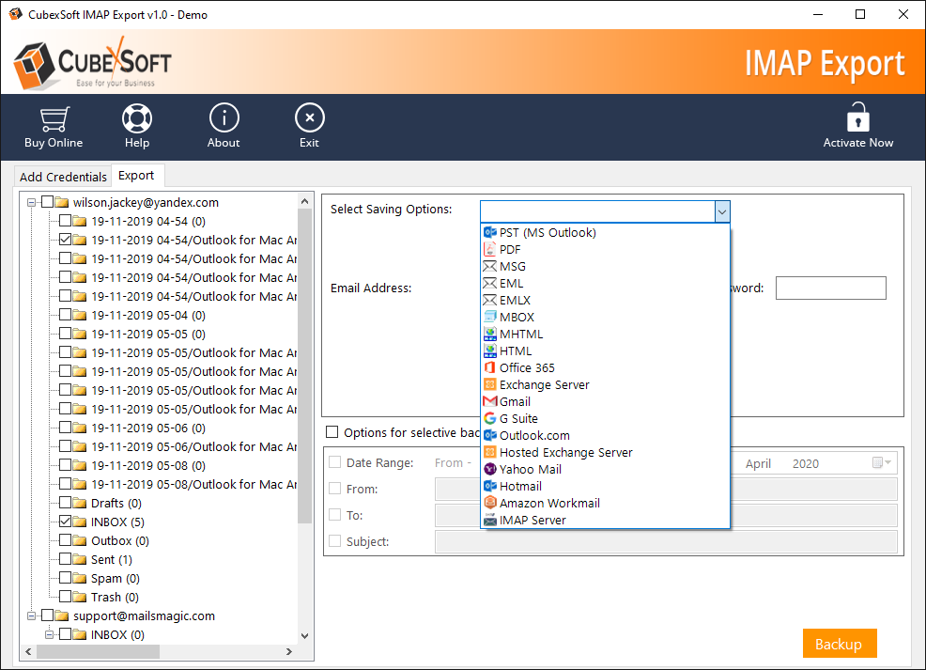Check the Outbox (0) checkbox
Viewport: 926px width, 670px height.
(66, 540)
